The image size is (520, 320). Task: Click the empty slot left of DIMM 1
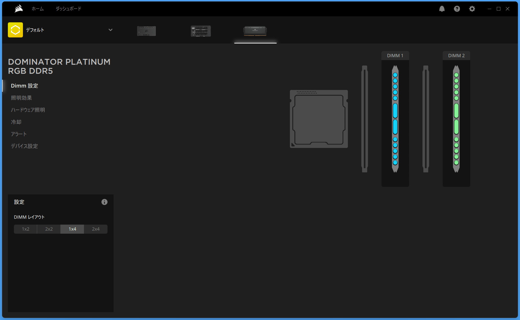click(x=364, y=119)
